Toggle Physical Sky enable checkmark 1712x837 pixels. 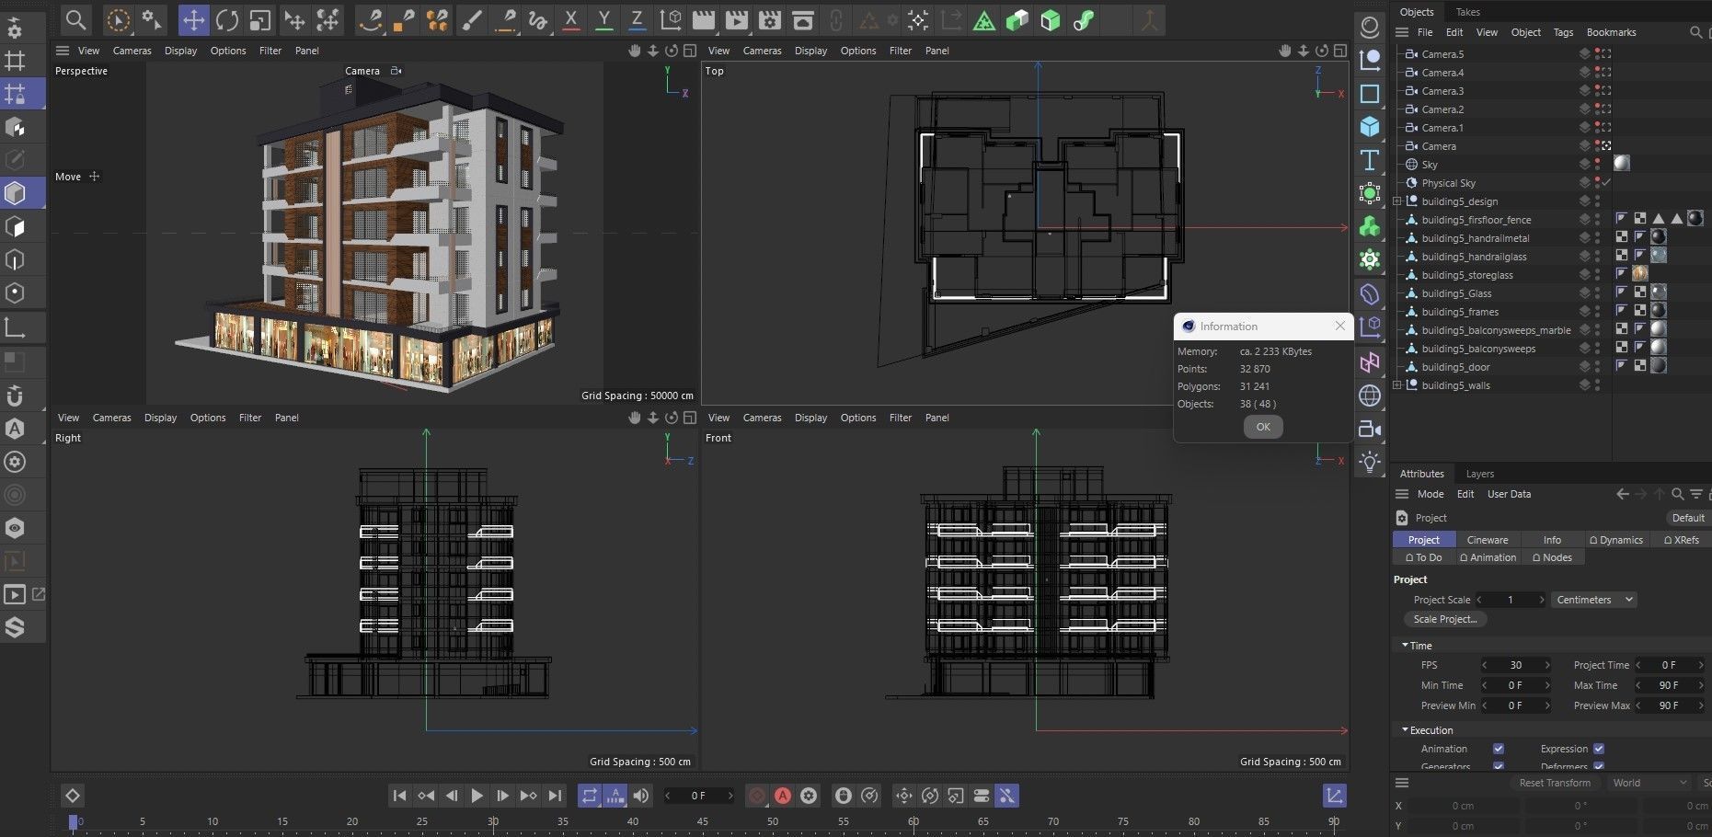click(1607, 183)
